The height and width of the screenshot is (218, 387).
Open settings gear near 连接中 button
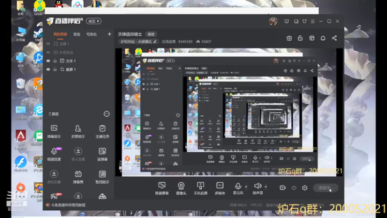tap(305, 188)
